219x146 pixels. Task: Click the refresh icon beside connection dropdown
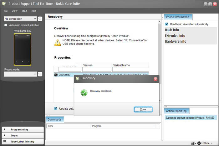pyautogui.click(x=40, y=19)
